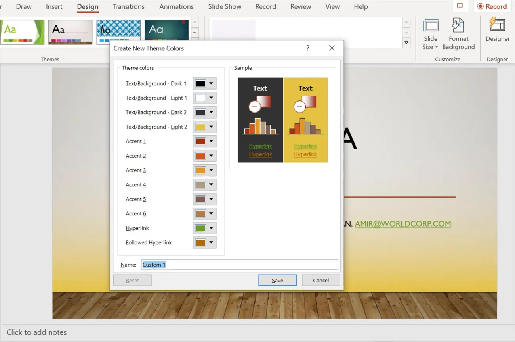Click the Accent 5 color swatch
This screenshot has height=342, width=515.
[x=201, y=199]
